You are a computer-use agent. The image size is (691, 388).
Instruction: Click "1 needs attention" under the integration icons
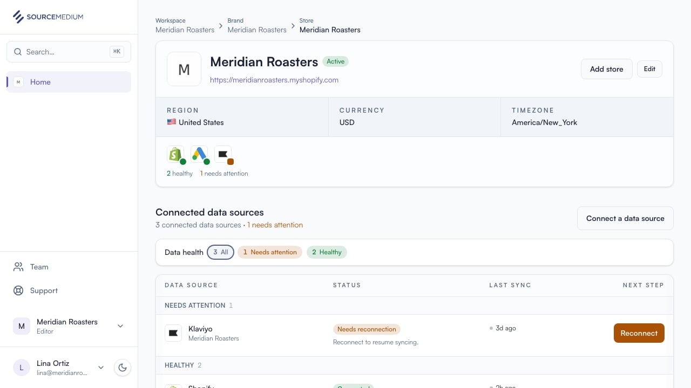[x=224, y=174]
